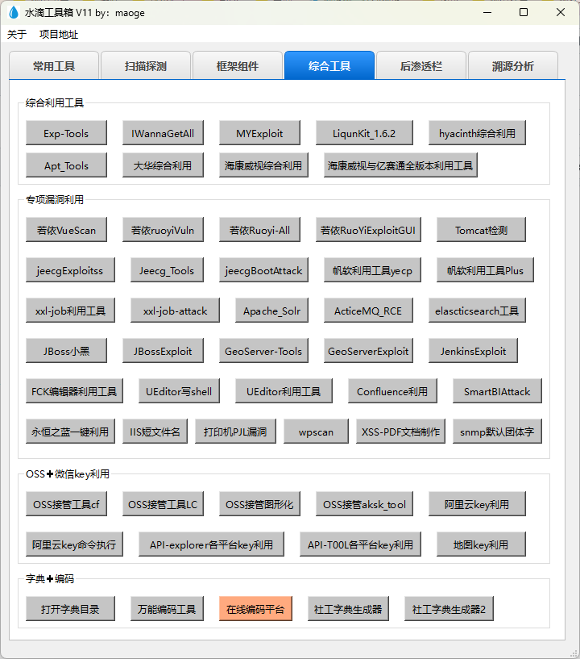Launch MYExploit
Viewport: 580px width, 659px height.
click(259, 133)
